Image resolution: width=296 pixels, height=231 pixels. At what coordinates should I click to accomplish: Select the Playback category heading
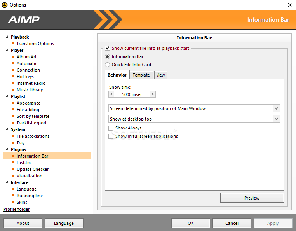click(x=20, y=37)
